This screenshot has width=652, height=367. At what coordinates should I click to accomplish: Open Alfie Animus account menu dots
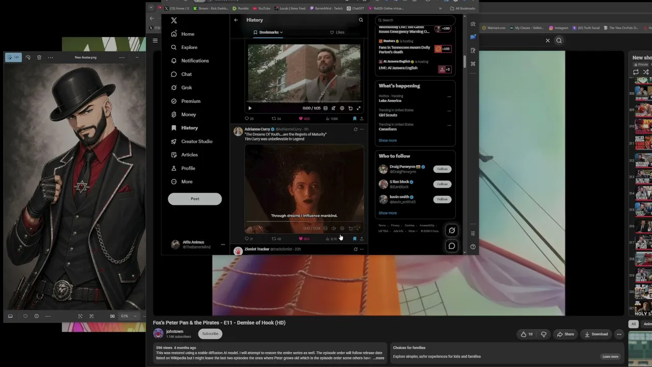coord(223,245)
